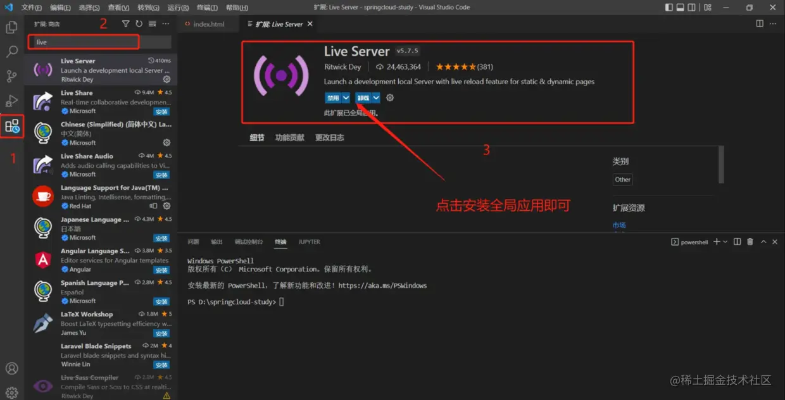Add a new terminal with plus icon
Image resolution: width=785 pixels, height=400 pixels.
point(717,242)
